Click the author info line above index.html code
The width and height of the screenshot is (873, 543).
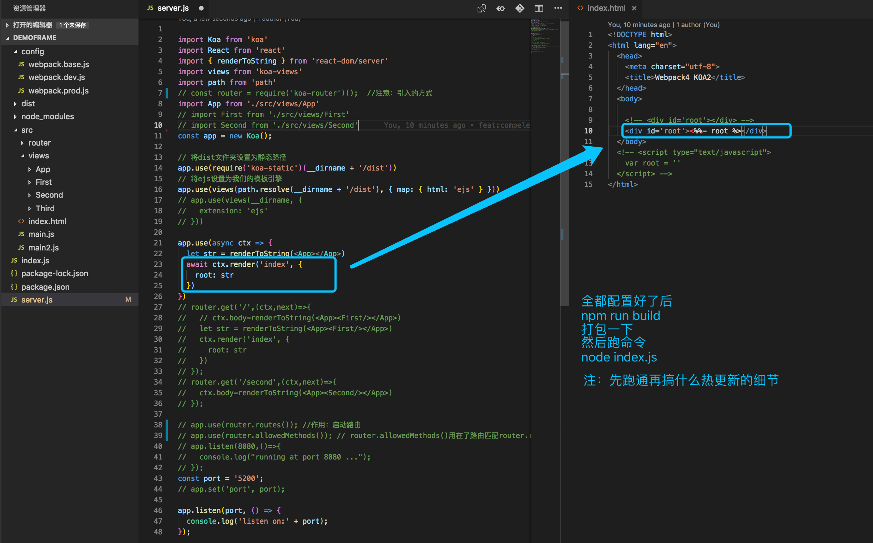[x=663, y=25]
